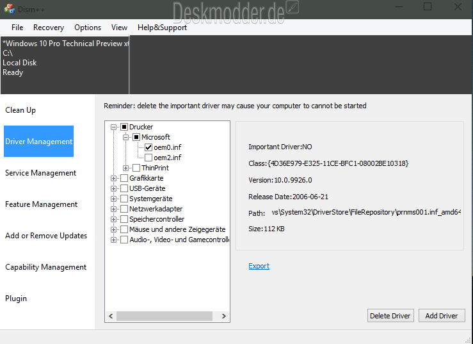Viewport: 473px width, 344px height.
Task: Expand Audio-, Video- und Gamecontroller node
Action: [113, 240]
